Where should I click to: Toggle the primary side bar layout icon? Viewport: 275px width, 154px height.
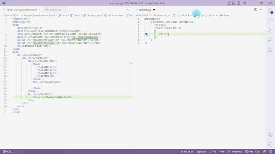point(229,3)
